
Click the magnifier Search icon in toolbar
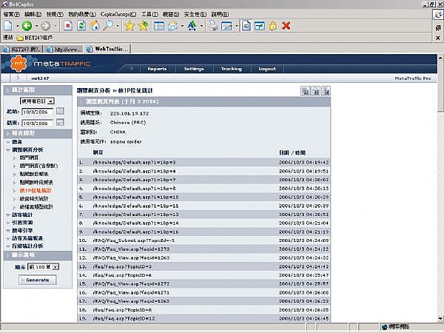point(108,26)
